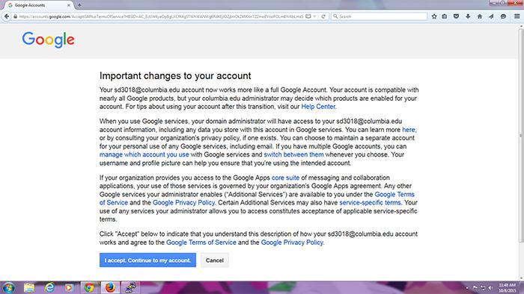524x294 pixels.
Task: Switch to Firefox in the taskbar
Action: pos(110,287)
